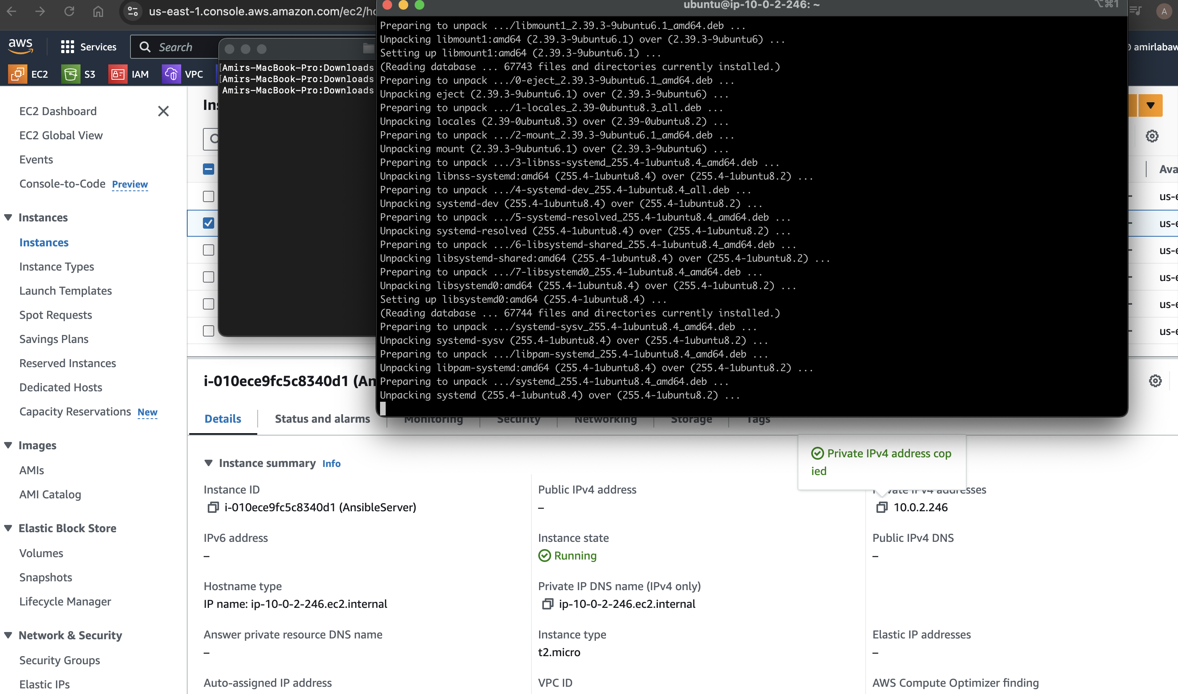Click the Info link beside Instance summary
Viewport: 1178px width, 694px height.
(331, 463)
